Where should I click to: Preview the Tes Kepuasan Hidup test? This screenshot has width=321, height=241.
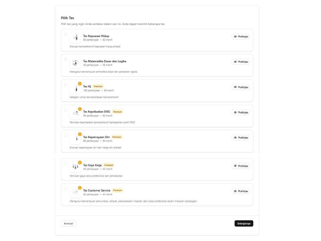241,37
